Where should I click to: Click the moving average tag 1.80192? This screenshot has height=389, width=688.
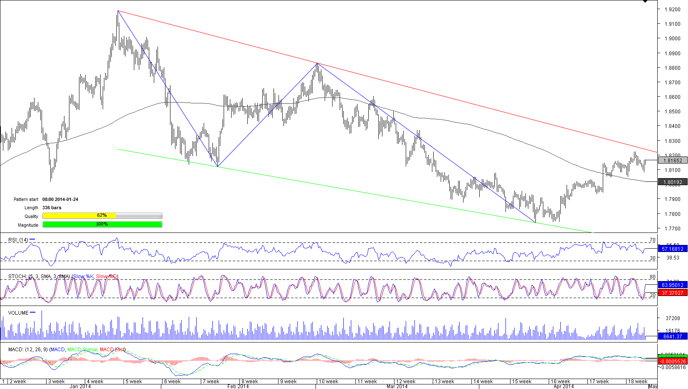click(672, 182)
